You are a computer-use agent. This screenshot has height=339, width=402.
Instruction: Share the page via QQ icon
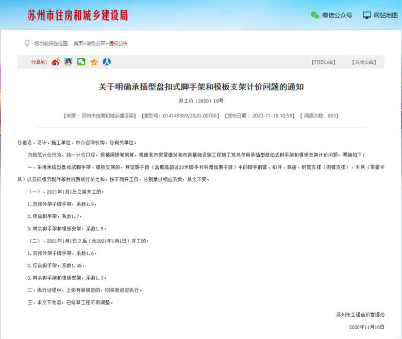point(69,62)
